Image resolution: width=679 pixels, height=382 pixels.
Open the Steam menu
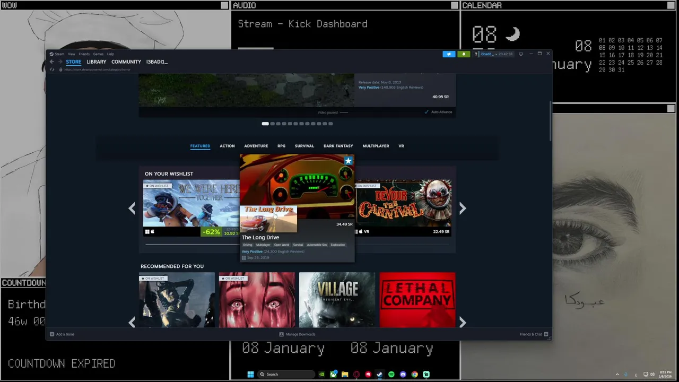click(x=58, y=54)
